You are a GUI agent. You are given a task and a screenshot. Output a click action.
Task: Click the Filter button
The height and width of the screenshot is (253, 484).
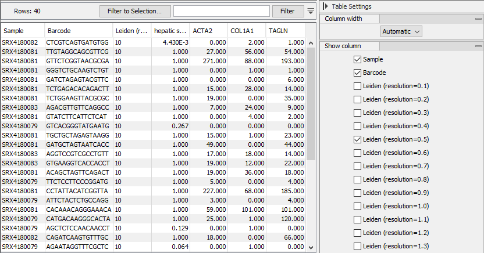pyautogui.click(x=287, y=11)
